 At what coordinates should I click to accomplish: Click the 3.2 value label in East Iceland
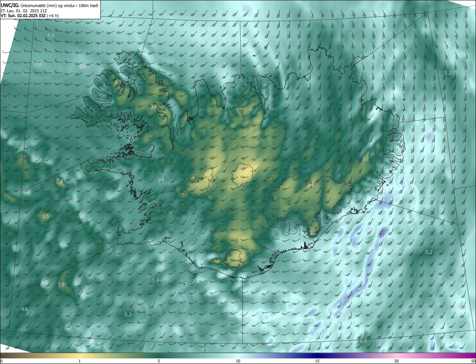point(366,159)
